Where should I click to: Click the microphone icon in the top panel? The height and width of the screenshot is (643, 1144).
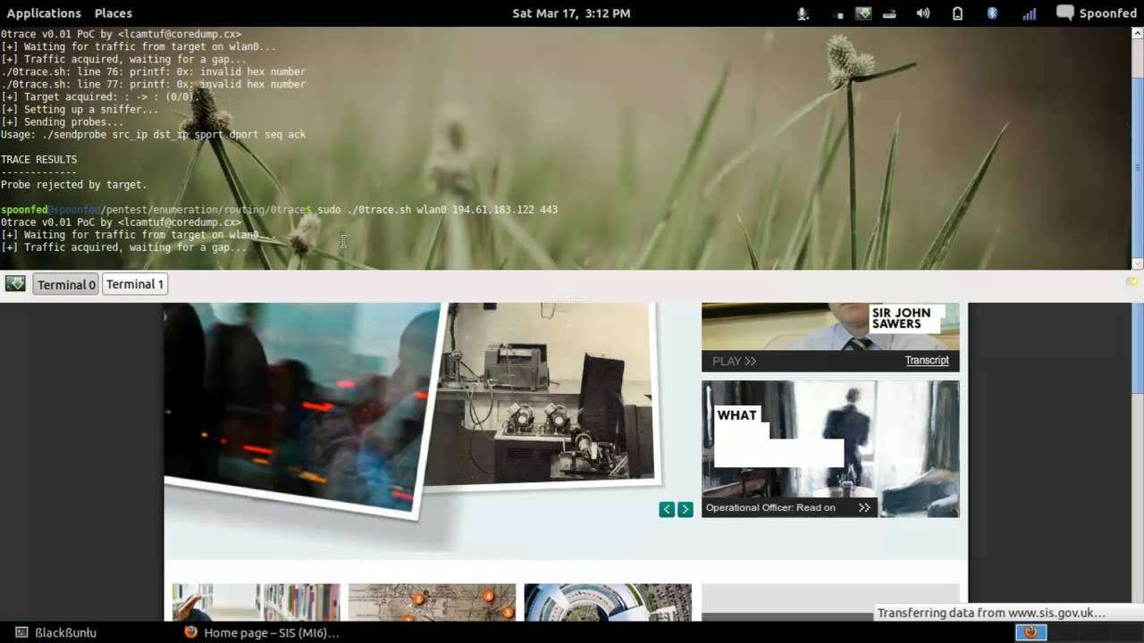(x=803, y=13)
